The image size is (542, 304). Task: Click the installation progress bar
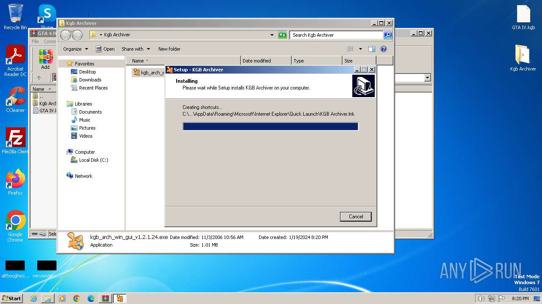270,126
